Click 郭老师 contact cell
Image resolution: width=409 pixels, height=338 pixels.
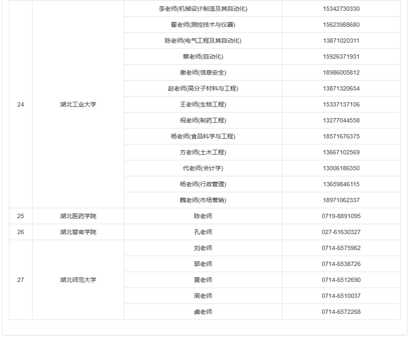click(x=203, y=264)
